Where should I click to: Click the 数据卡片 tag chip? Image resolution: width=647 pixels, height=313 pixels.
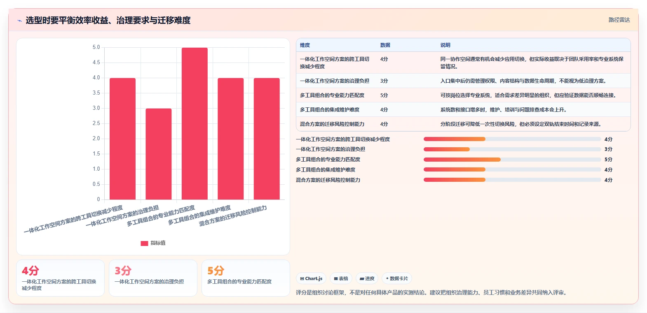point(397,278)
